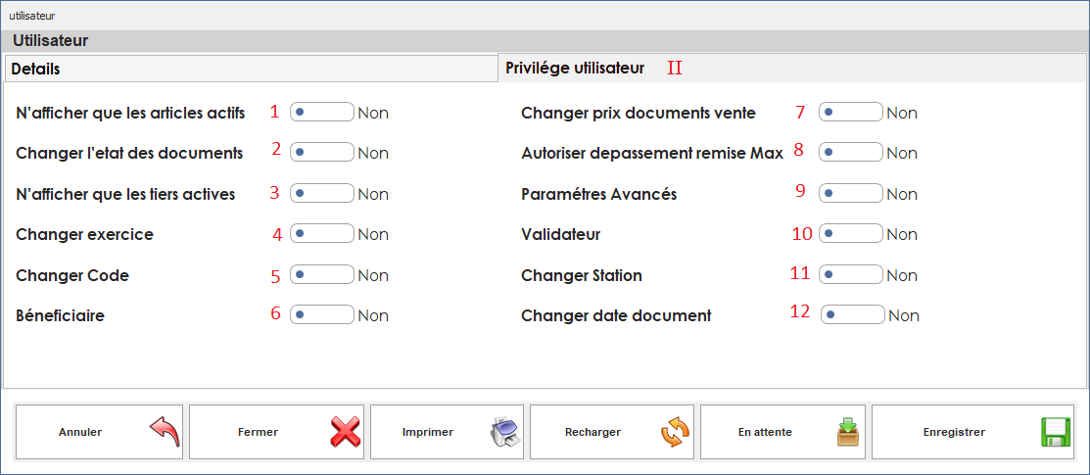Enable the Validateur privilege switch
1090x475 pixels.
click(851, 234)
